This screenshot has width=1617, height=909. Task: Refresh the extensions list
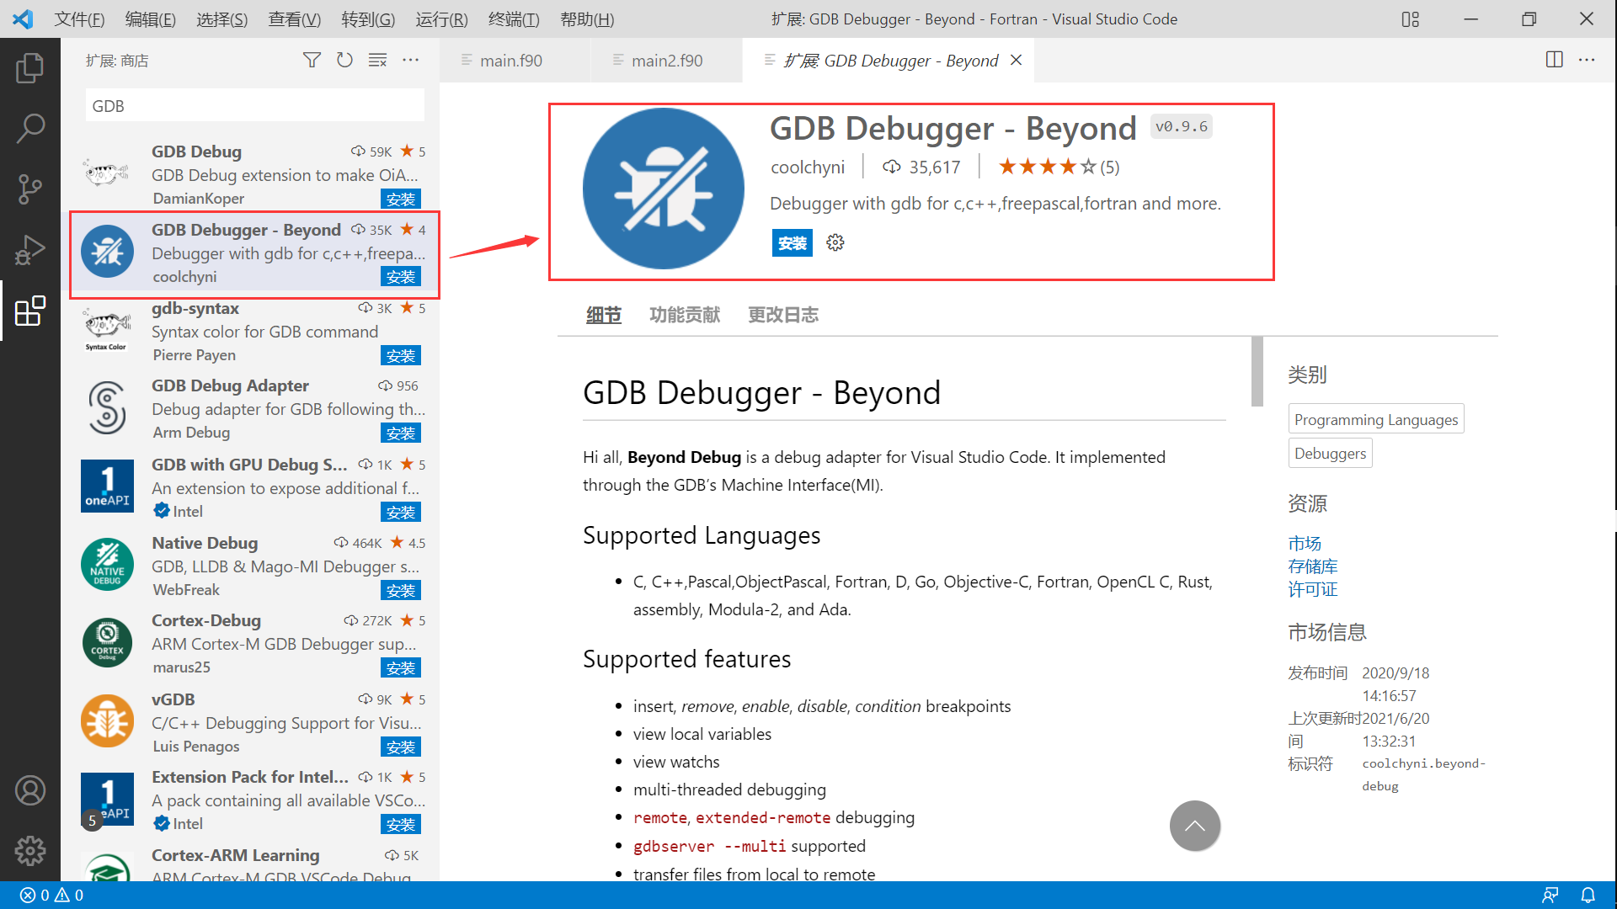[344, 60]
